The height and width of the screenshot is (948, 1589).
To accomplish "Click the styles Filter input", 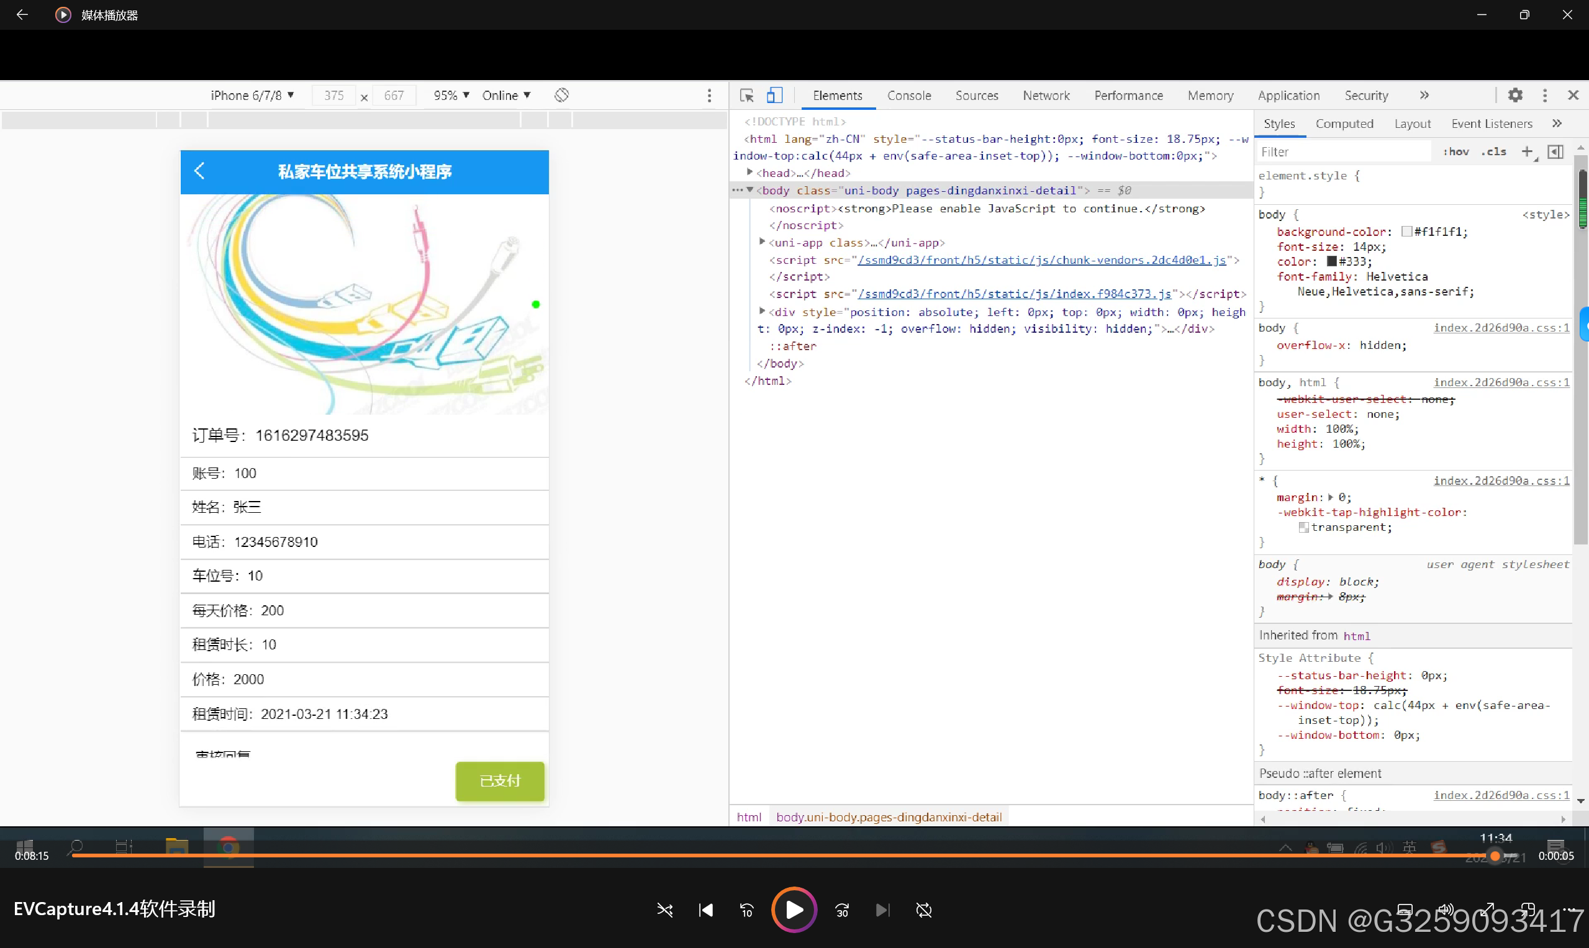I will [x=1344, y=152].
